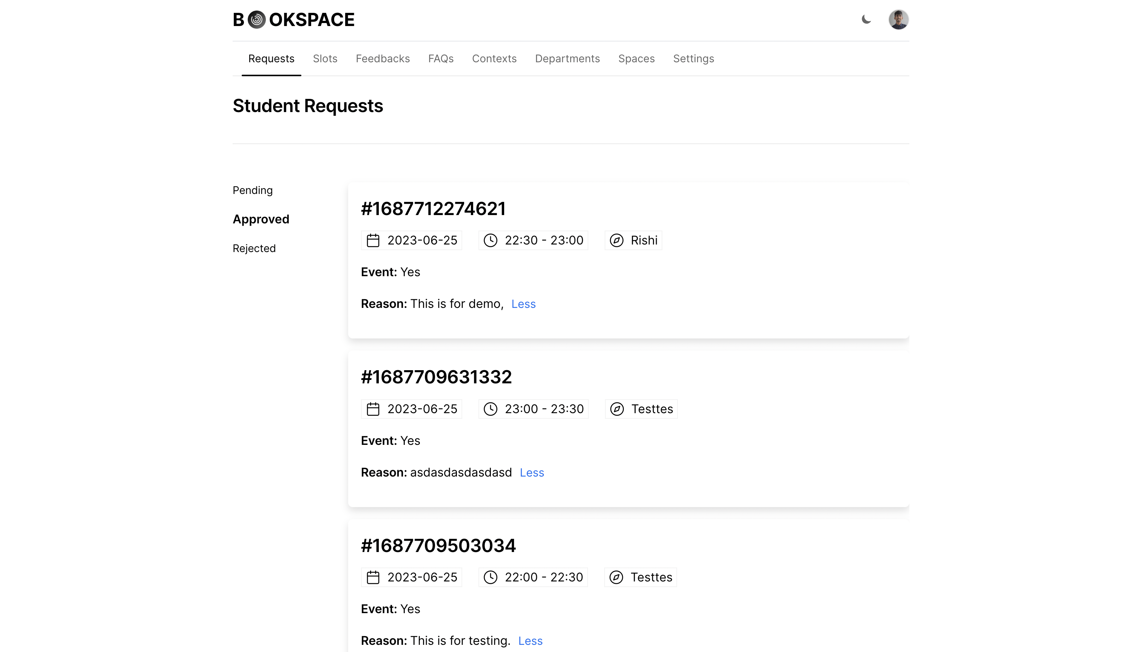
Task: Open the Requests tab
Action: coord(271,58)
